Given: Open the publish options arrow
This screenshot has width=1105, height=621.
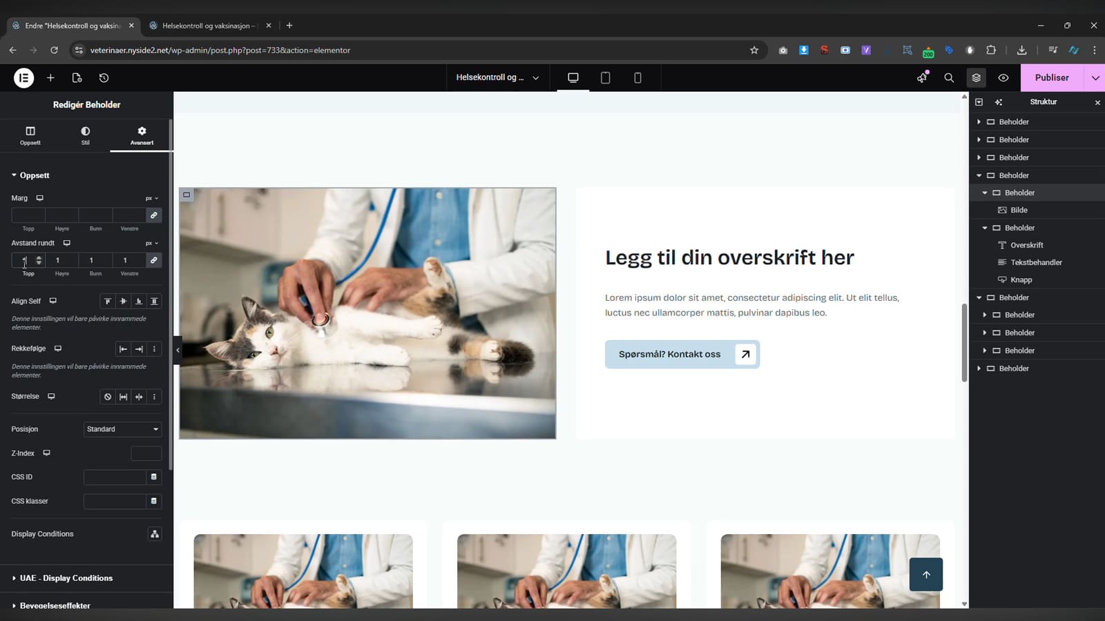Looking at the screenshot, I should click(1095, 78).
